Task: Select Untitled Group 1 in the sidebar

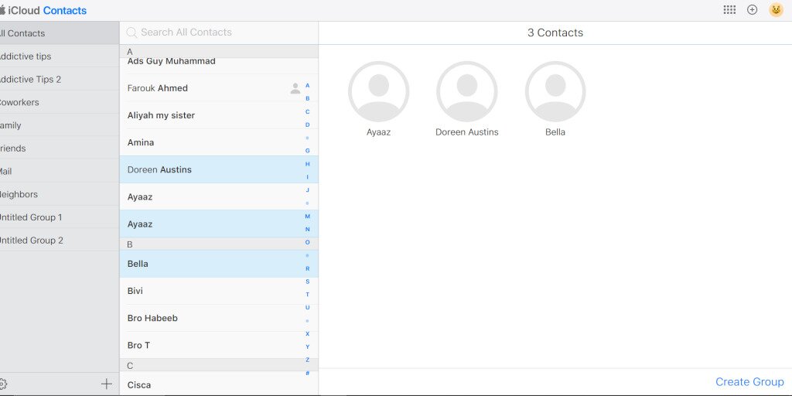Action: (60, 217)
